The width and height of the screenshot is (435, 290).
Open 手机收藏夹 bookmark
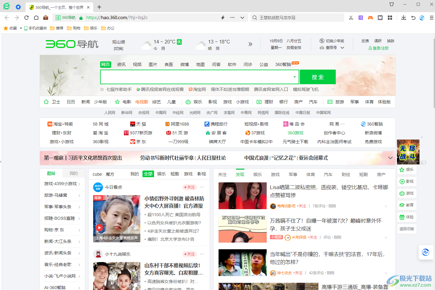tap(36, 28)
